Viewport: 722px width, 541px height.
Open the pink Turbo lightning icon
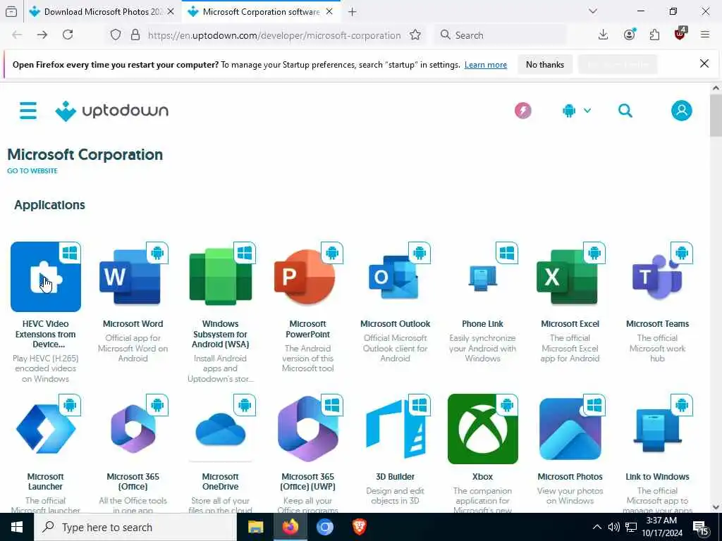tap(522, 111)
